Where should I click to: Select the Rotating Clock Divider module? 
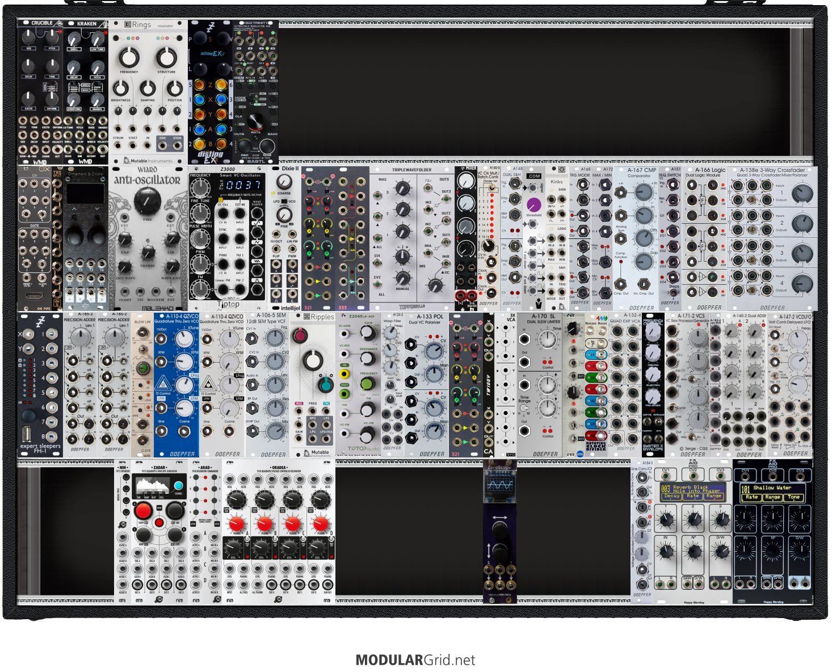[x=596, y=384]
